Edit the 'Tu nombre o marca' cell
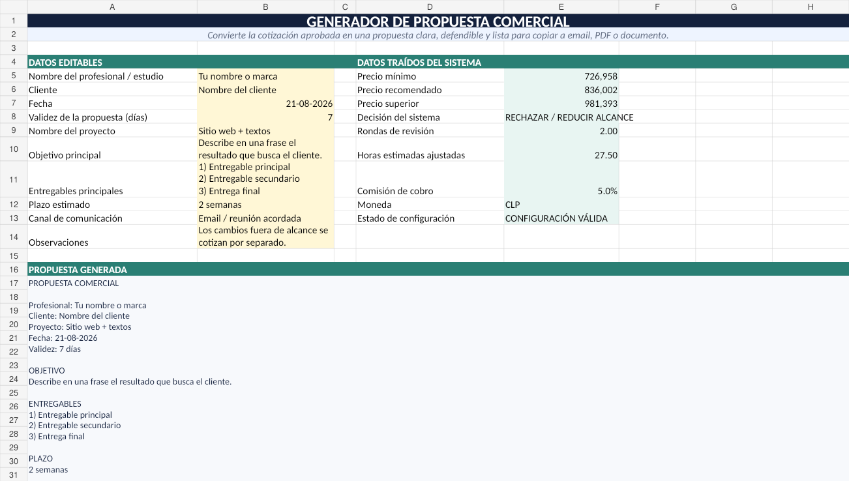The image size is (849, 481). point(265,76)
